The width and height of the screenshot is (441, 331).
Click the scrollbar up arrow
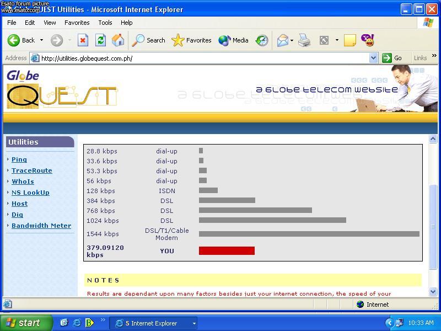[433, 139]
